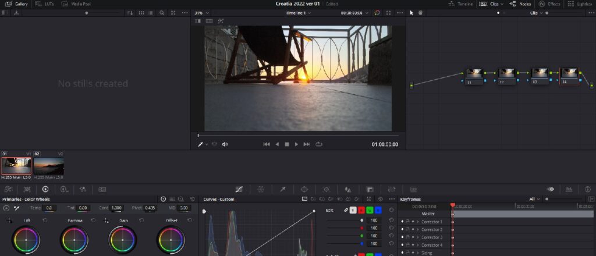Open the Tracker palette icon
The width and height of the screenshot is (596, 256).
(x=326, y=189)
